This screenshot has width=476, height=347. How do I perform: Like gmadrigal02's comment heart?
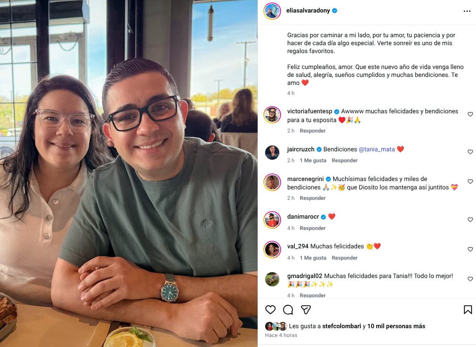point(470,279)
